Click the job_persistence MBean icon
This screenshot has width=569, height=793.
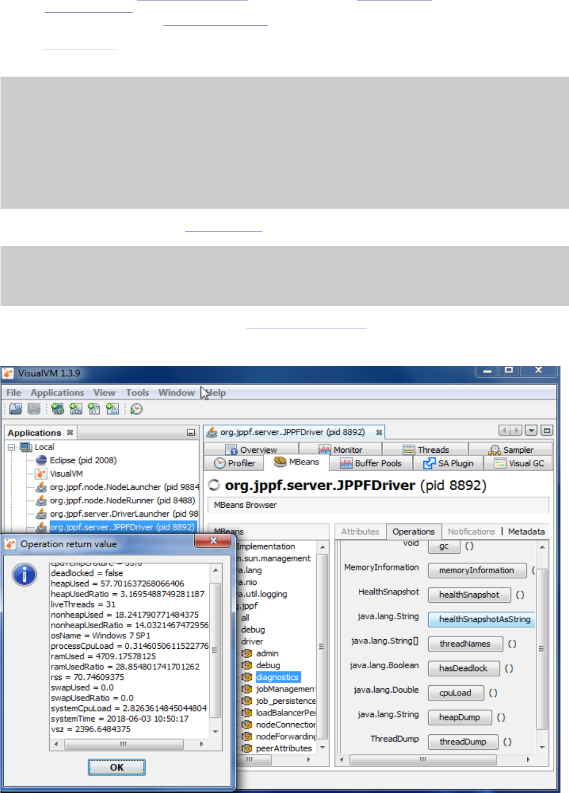tap(246, 701)
